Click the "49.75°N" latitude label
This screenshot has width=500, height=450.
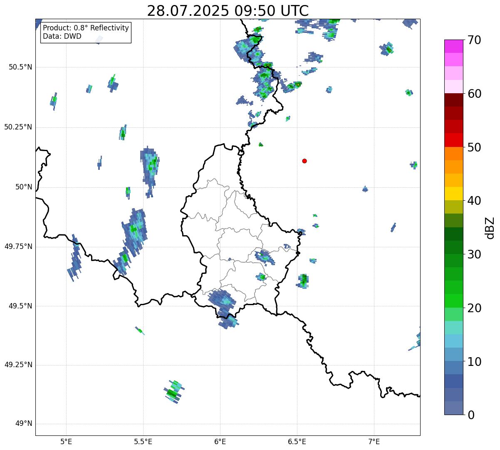[18, 246]
